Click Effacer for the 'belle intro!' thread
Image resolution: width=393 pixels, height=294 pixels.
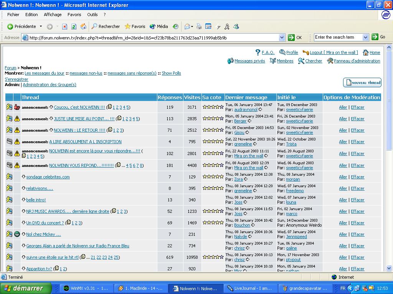tap(357, 200)
